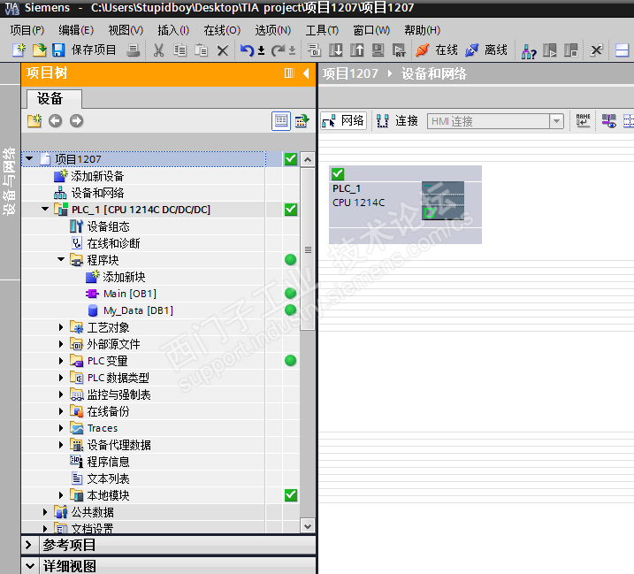Toggle the project tree overview table icon
The image size is (634, 574).
(281, 120)
